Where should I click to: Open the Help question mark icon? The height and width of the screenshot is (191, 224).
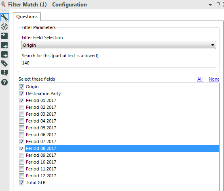[x=4, y=82]
